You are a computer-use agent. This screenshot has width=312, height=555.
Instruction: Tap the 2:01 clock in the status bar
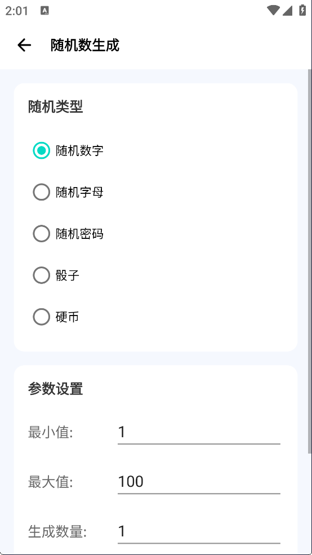(x=17, y=11)
